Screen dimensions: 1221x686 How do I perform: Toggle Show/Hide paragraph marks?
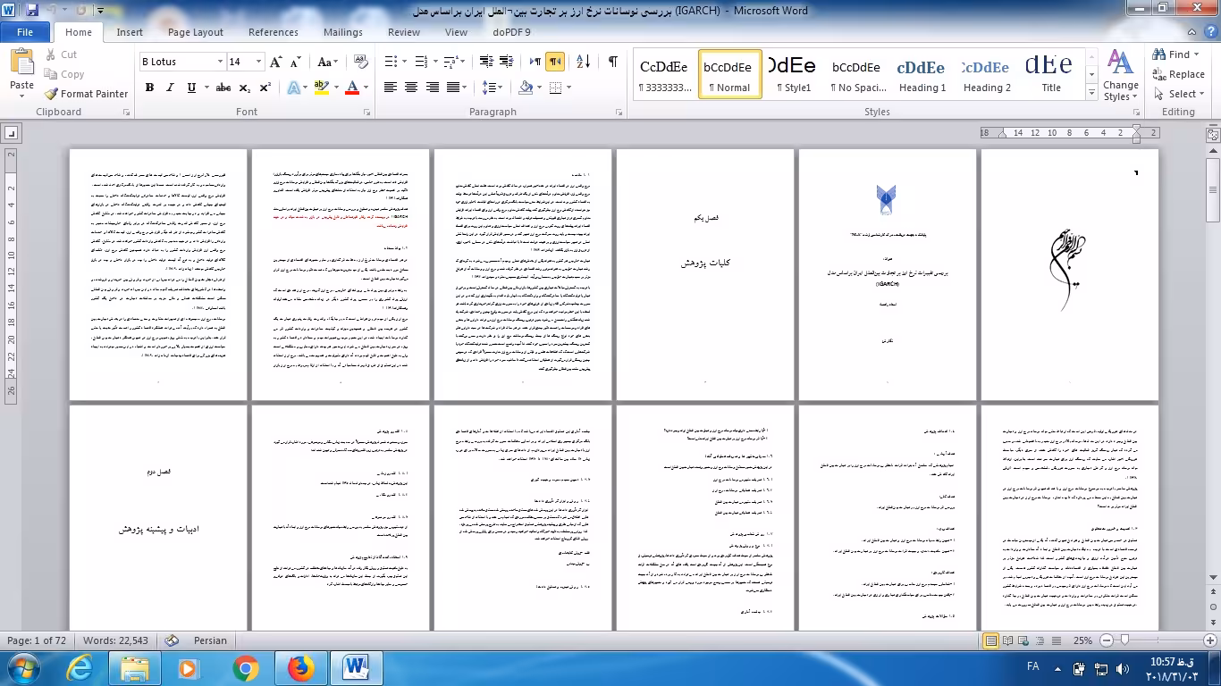pos(612,62)
